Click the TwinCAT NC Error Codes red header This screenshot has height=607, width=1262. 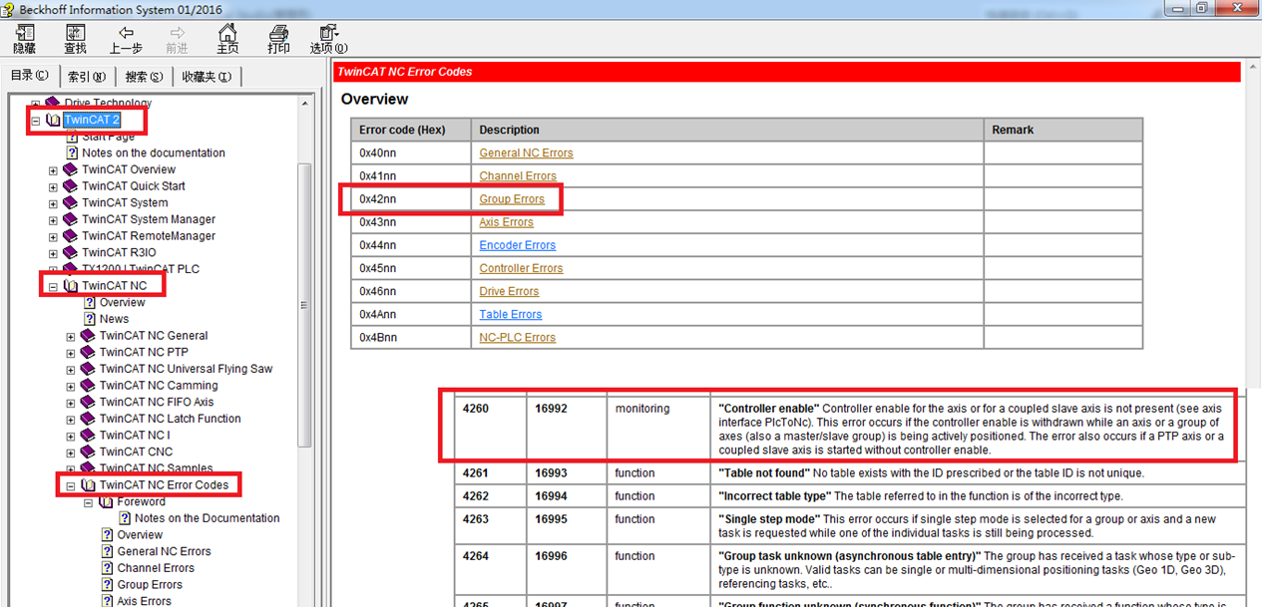[787, 72]
